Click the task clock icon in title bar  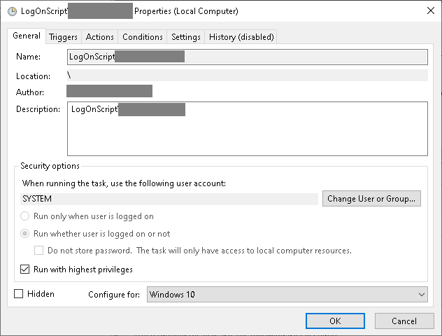12,11
